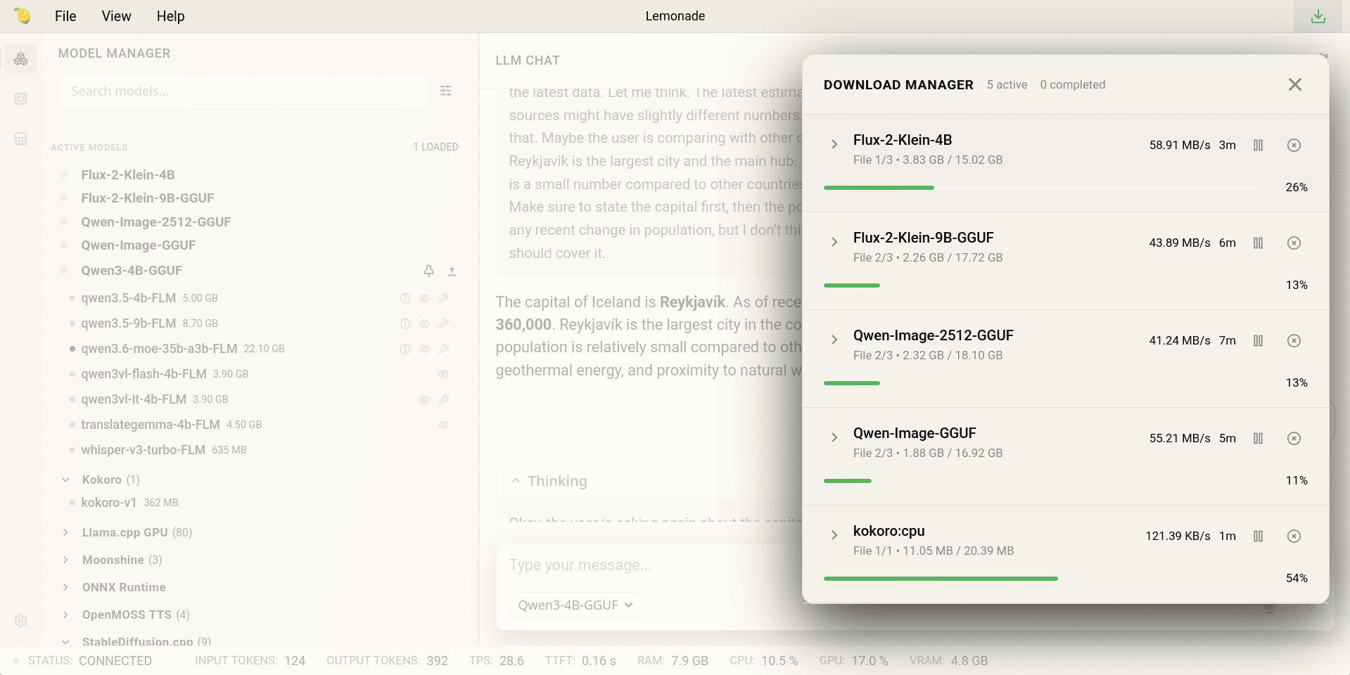Cancel the Qwen-Image-GGUF download
Viewport: 1350px width, 675px height.
click(1294, 438)
